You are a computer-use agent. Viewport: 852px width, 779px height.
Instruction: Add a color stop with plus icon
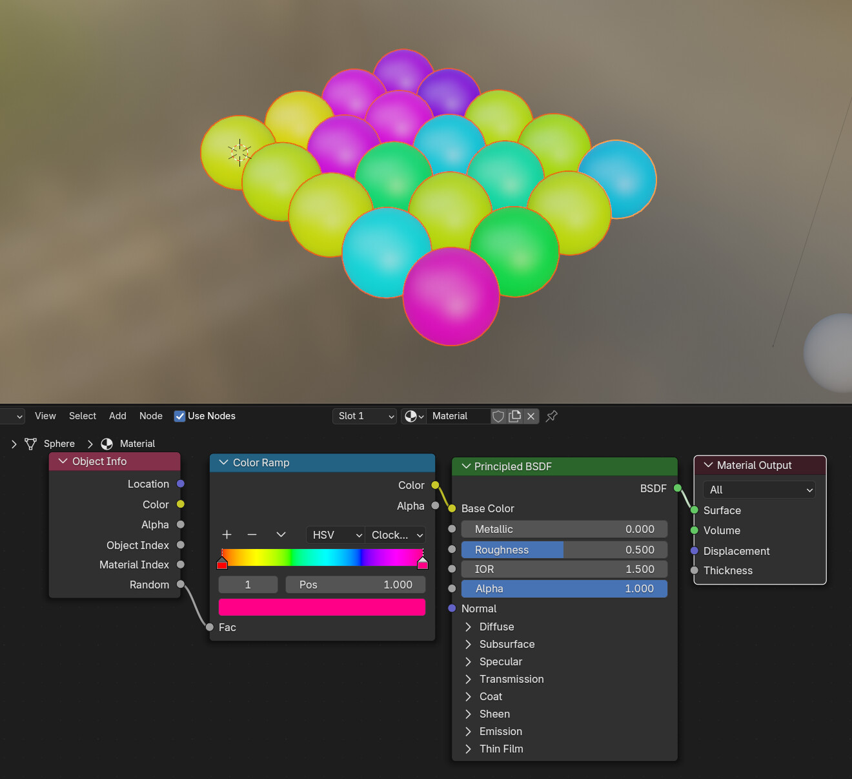(227, 535)
